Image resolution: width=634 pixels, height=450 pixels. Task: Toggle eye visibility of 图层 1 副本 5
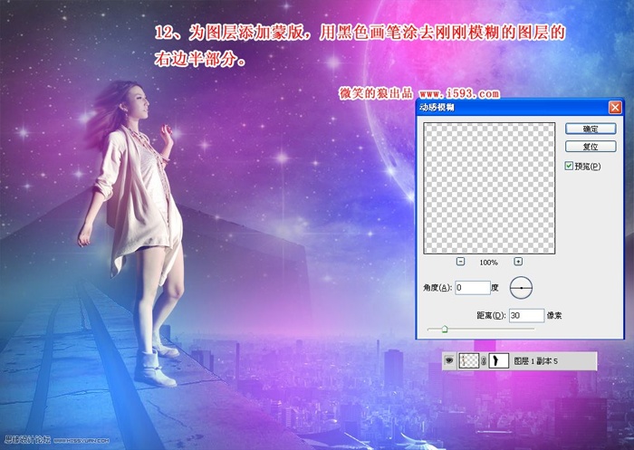449,360
